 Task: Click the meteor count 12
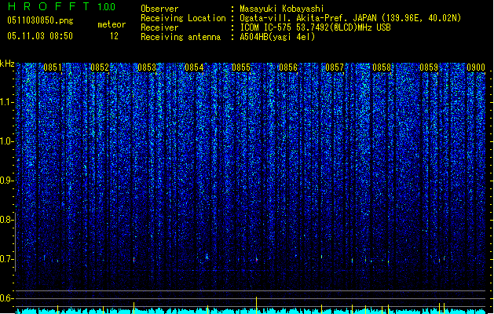114,36
